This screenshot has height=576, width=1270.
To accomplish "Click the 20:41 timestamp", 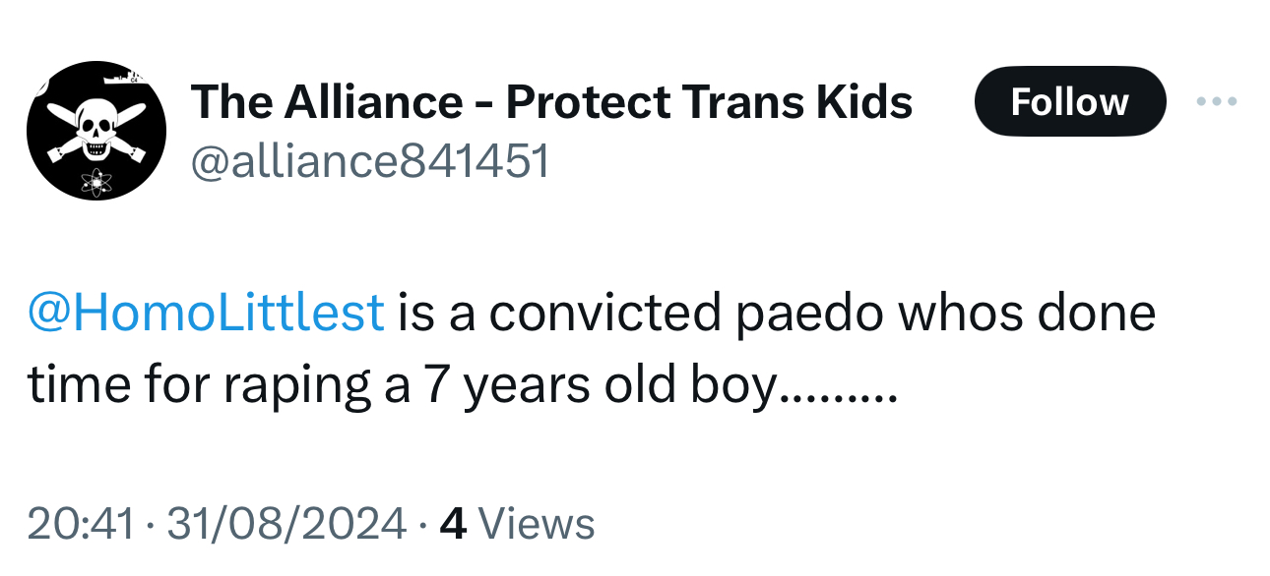I will pos(81,523).
